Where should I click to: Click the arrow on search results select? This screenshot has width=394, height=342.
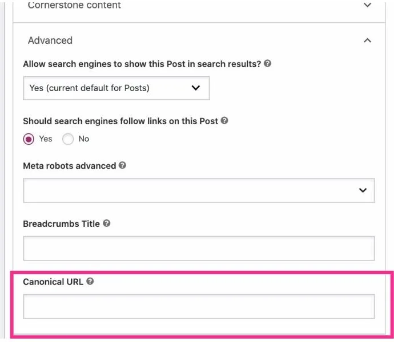196,88
